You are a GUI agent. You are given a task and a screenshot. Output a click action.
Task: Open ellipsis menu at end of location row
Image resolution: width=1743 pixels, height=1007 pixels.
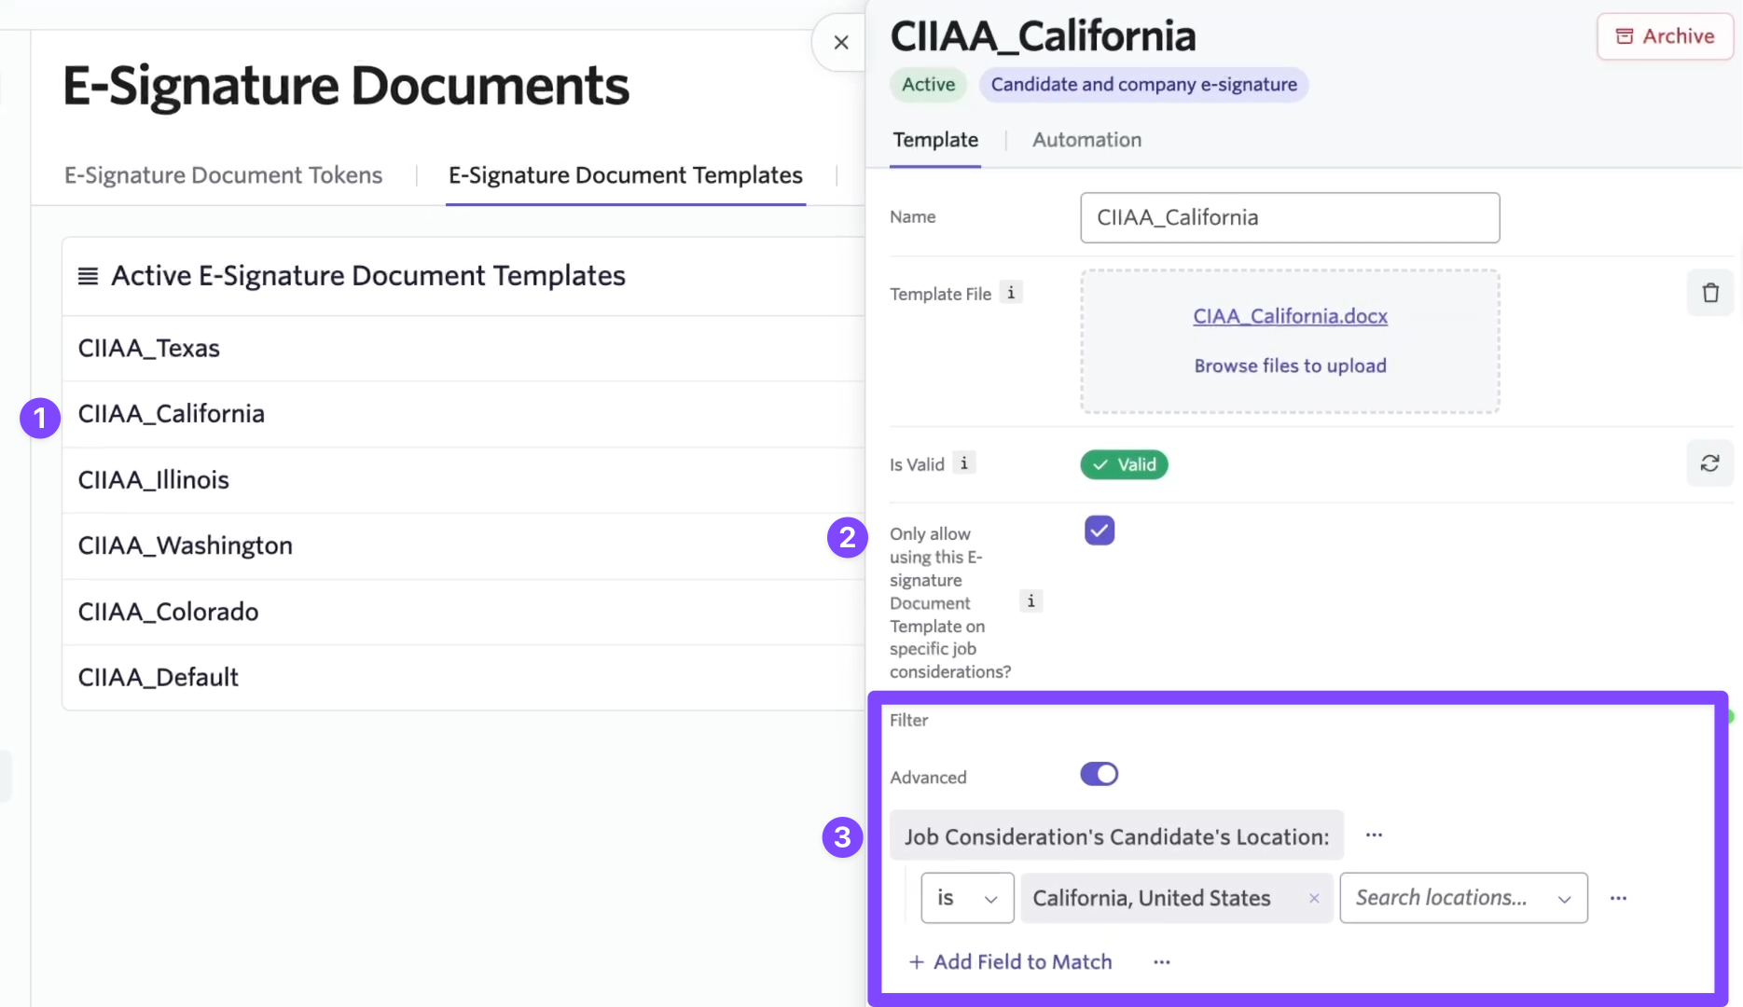pos(1618,898)
